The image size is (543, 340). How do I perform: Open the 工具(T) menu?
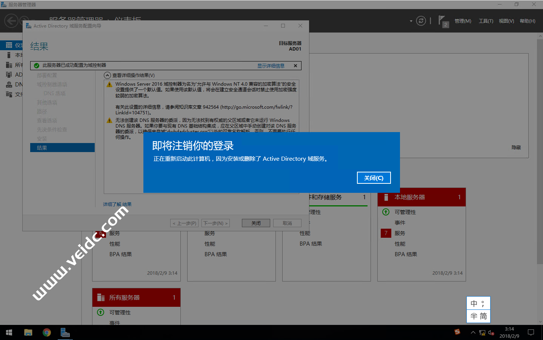click(486, 21)
